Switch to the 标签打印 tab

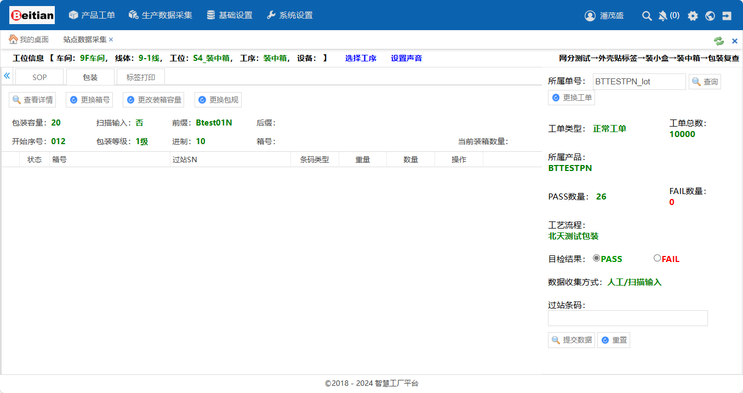tap(141, 77)
